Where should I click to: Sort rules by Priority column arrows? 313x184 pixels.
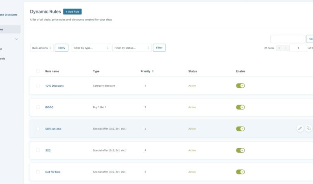coord(153,71)
